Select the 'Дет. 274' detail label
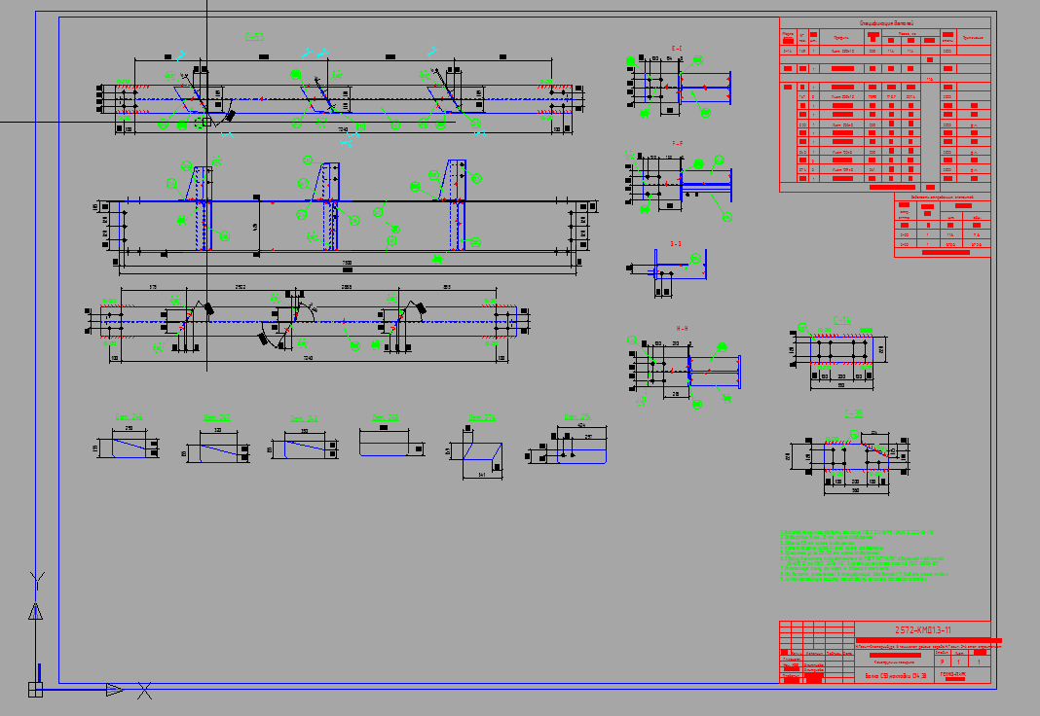 coord(482,418)
